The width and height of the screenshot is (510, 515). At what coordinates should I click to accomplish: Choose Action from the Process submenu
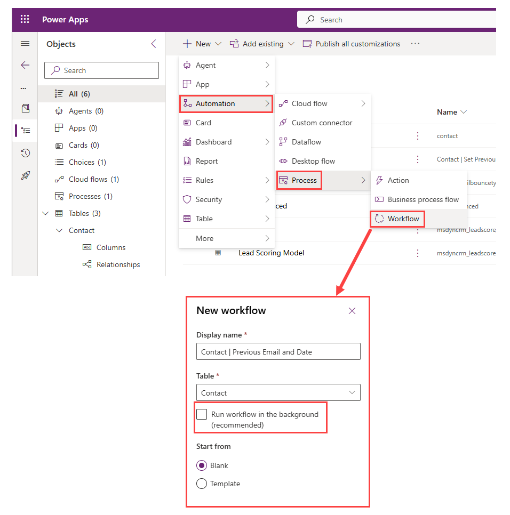[x=419, y=180]
